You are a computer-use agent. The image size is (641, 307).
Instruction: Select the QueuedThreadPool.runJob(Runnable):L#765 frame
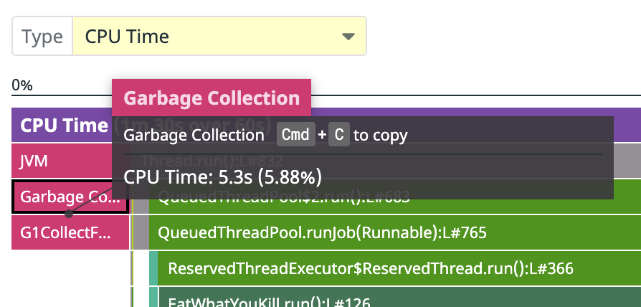click(395, 232)
